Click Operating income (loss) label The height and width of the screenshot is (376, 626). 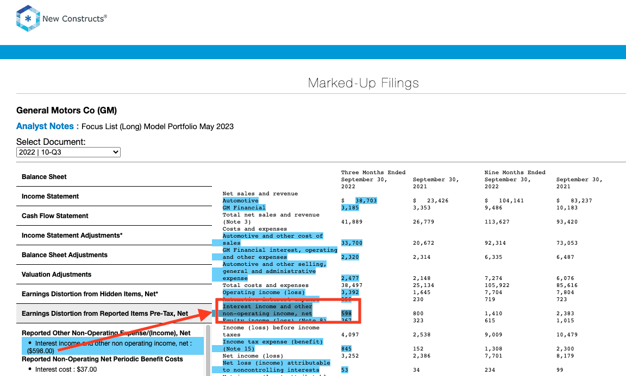(x=264, y=292)
